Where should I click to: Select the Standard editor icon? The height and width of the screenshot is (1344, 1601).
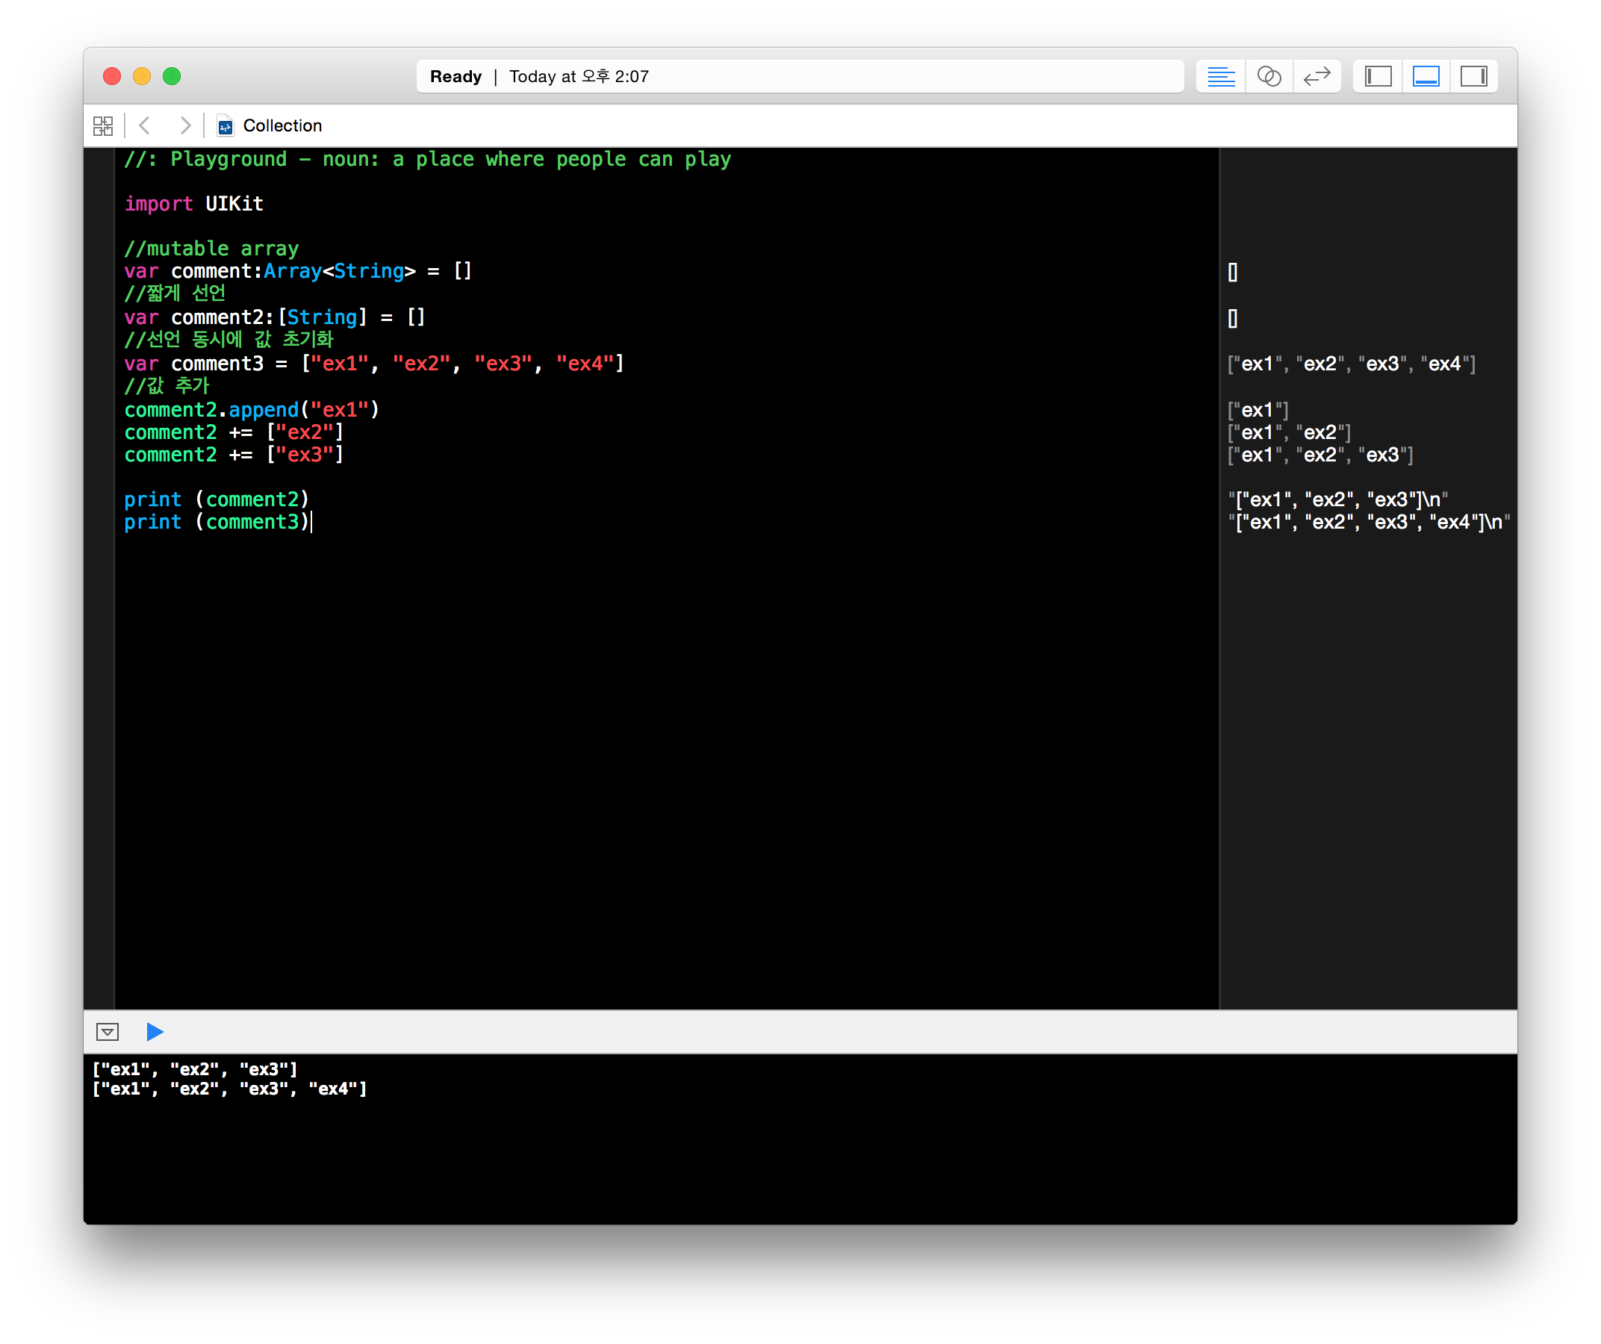point(1221,76)
